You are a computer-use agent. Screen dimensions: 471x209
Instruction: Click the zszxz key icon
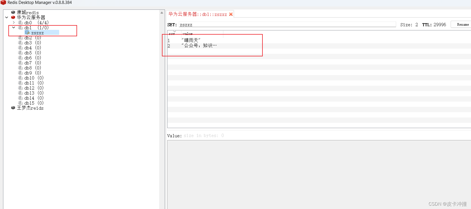[27, 33]
